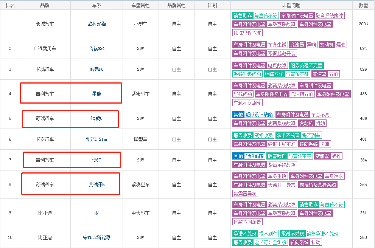Click the 车型属性 column header

141,5
